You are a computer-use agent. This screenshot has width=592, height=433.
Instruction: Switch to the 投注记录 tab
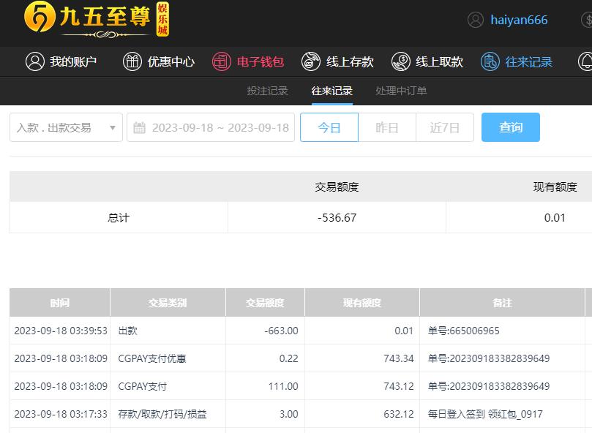point(267,91)
